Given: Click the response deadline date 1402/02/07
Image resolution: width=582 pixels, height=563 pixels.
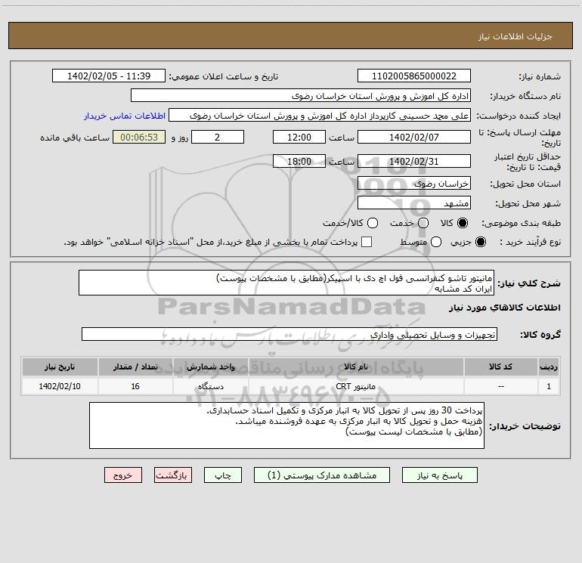Looking at the screenshot, I should [414, 137].
